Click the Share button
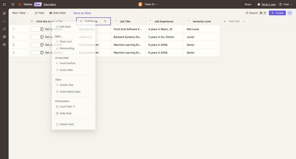296x159 pixels. [x=248, y=4]
